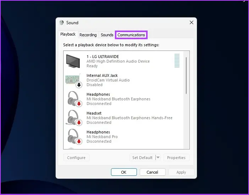Click the Configure button
The width and height of the screenshot is (249, 195).
tap(76, 158)
